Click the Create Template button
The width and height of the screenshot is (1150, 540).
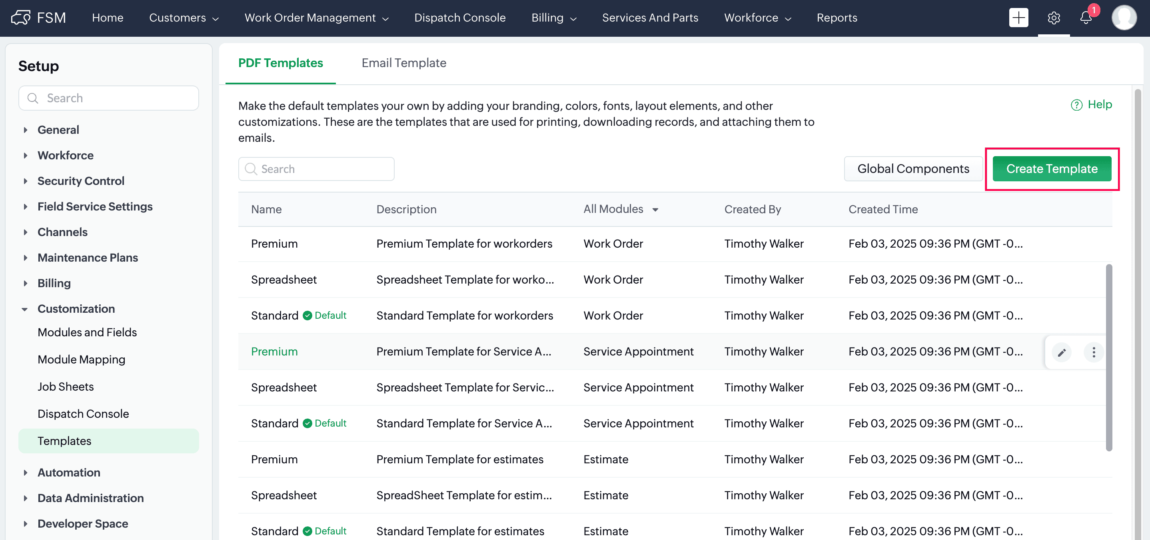[x=1051, y=169]
